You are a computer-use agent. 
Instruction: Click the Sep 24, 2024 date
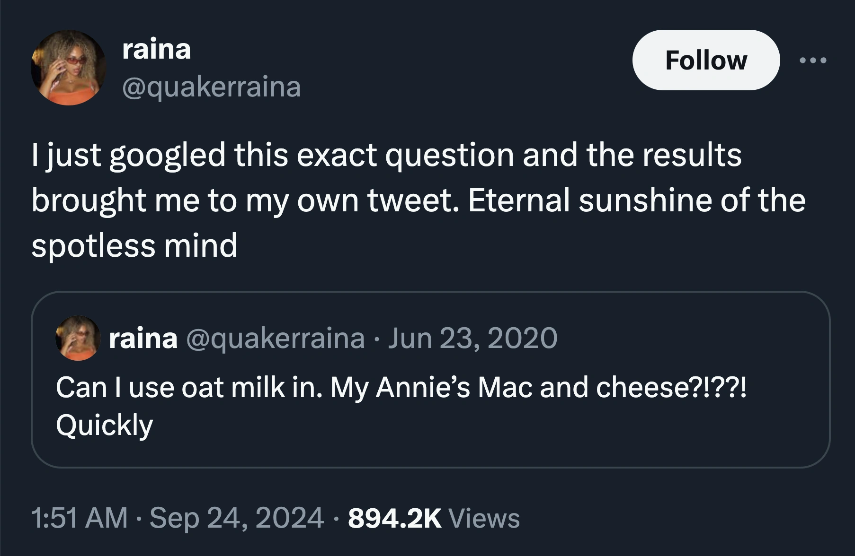coord(237,518)
